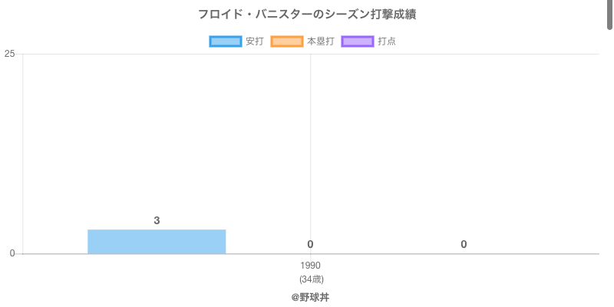Click the (34歳) age label
The width and height of the screenshot is (614, 307).
(x=311, y=279)
